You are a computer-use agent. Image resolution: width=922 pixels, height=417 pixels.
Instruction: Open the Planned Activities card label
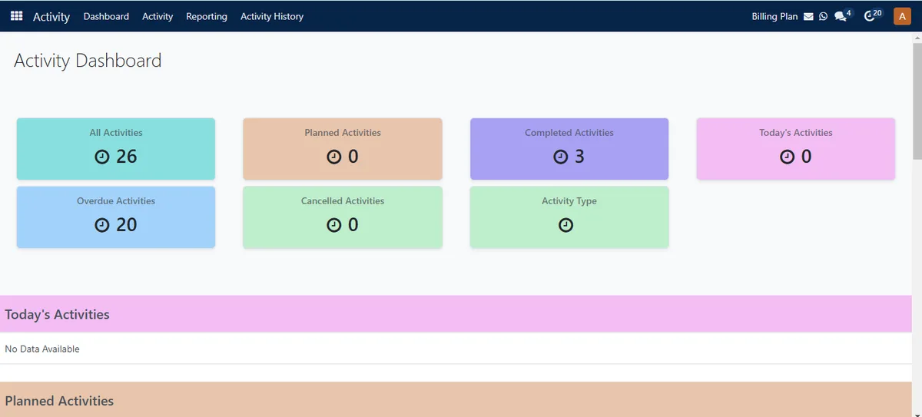coord(343,133)
